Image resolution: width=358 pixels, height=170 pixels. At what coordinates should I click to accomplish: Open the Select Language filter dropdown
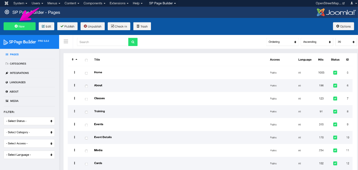point(29,155)
